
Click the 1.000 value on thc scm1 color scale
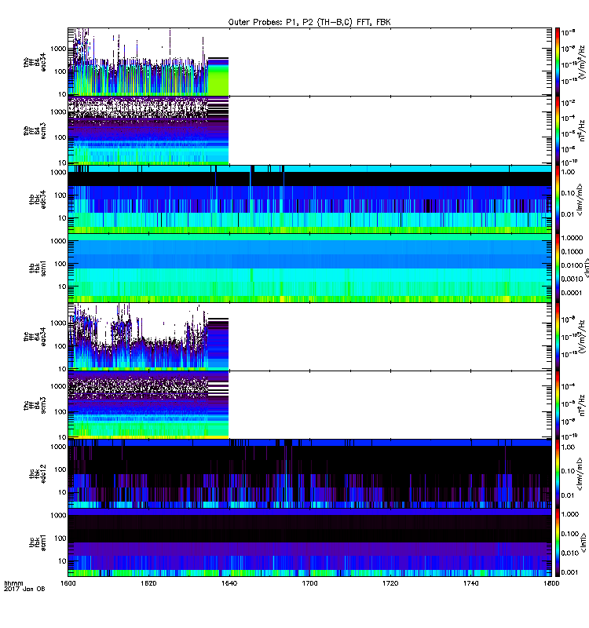pyautogui.click(x=570, y=514)
